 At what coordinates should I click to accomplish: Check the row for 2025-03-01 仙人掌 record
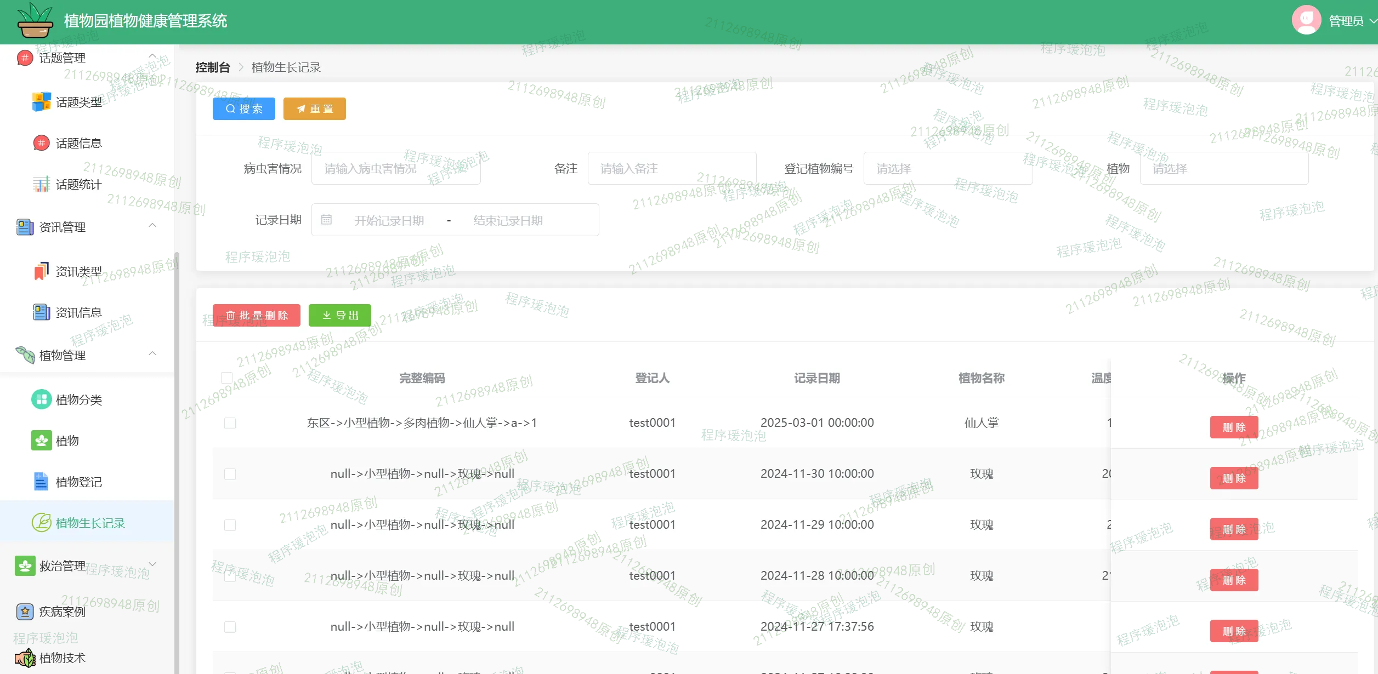[x=230, y=423]
